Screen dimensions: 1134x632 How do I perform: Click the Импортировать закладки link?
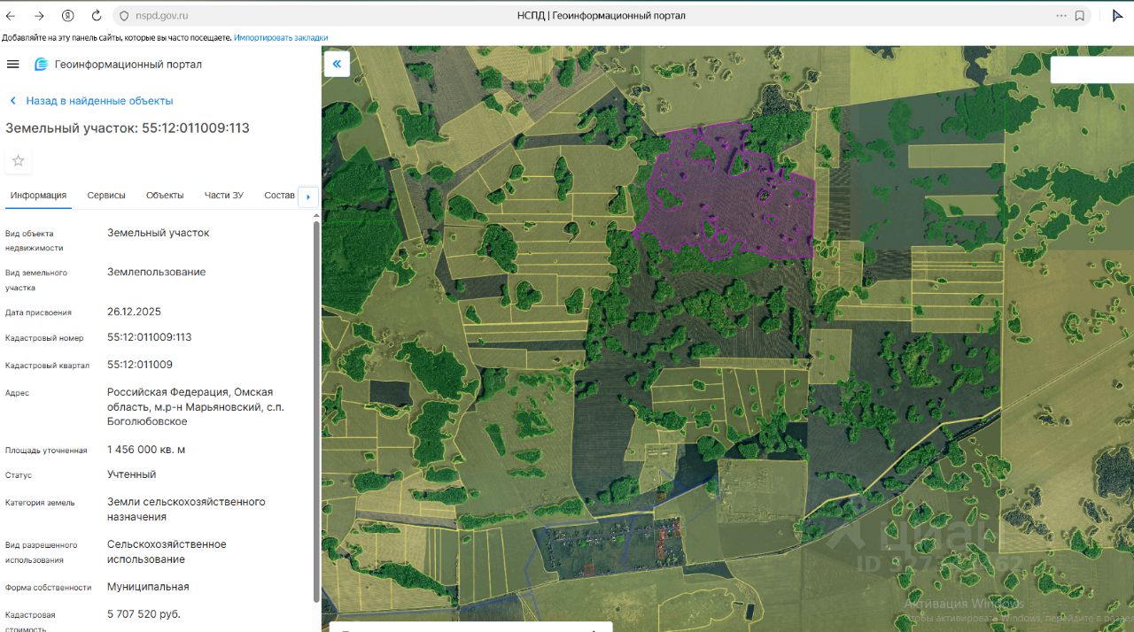(x=281, y=38)
